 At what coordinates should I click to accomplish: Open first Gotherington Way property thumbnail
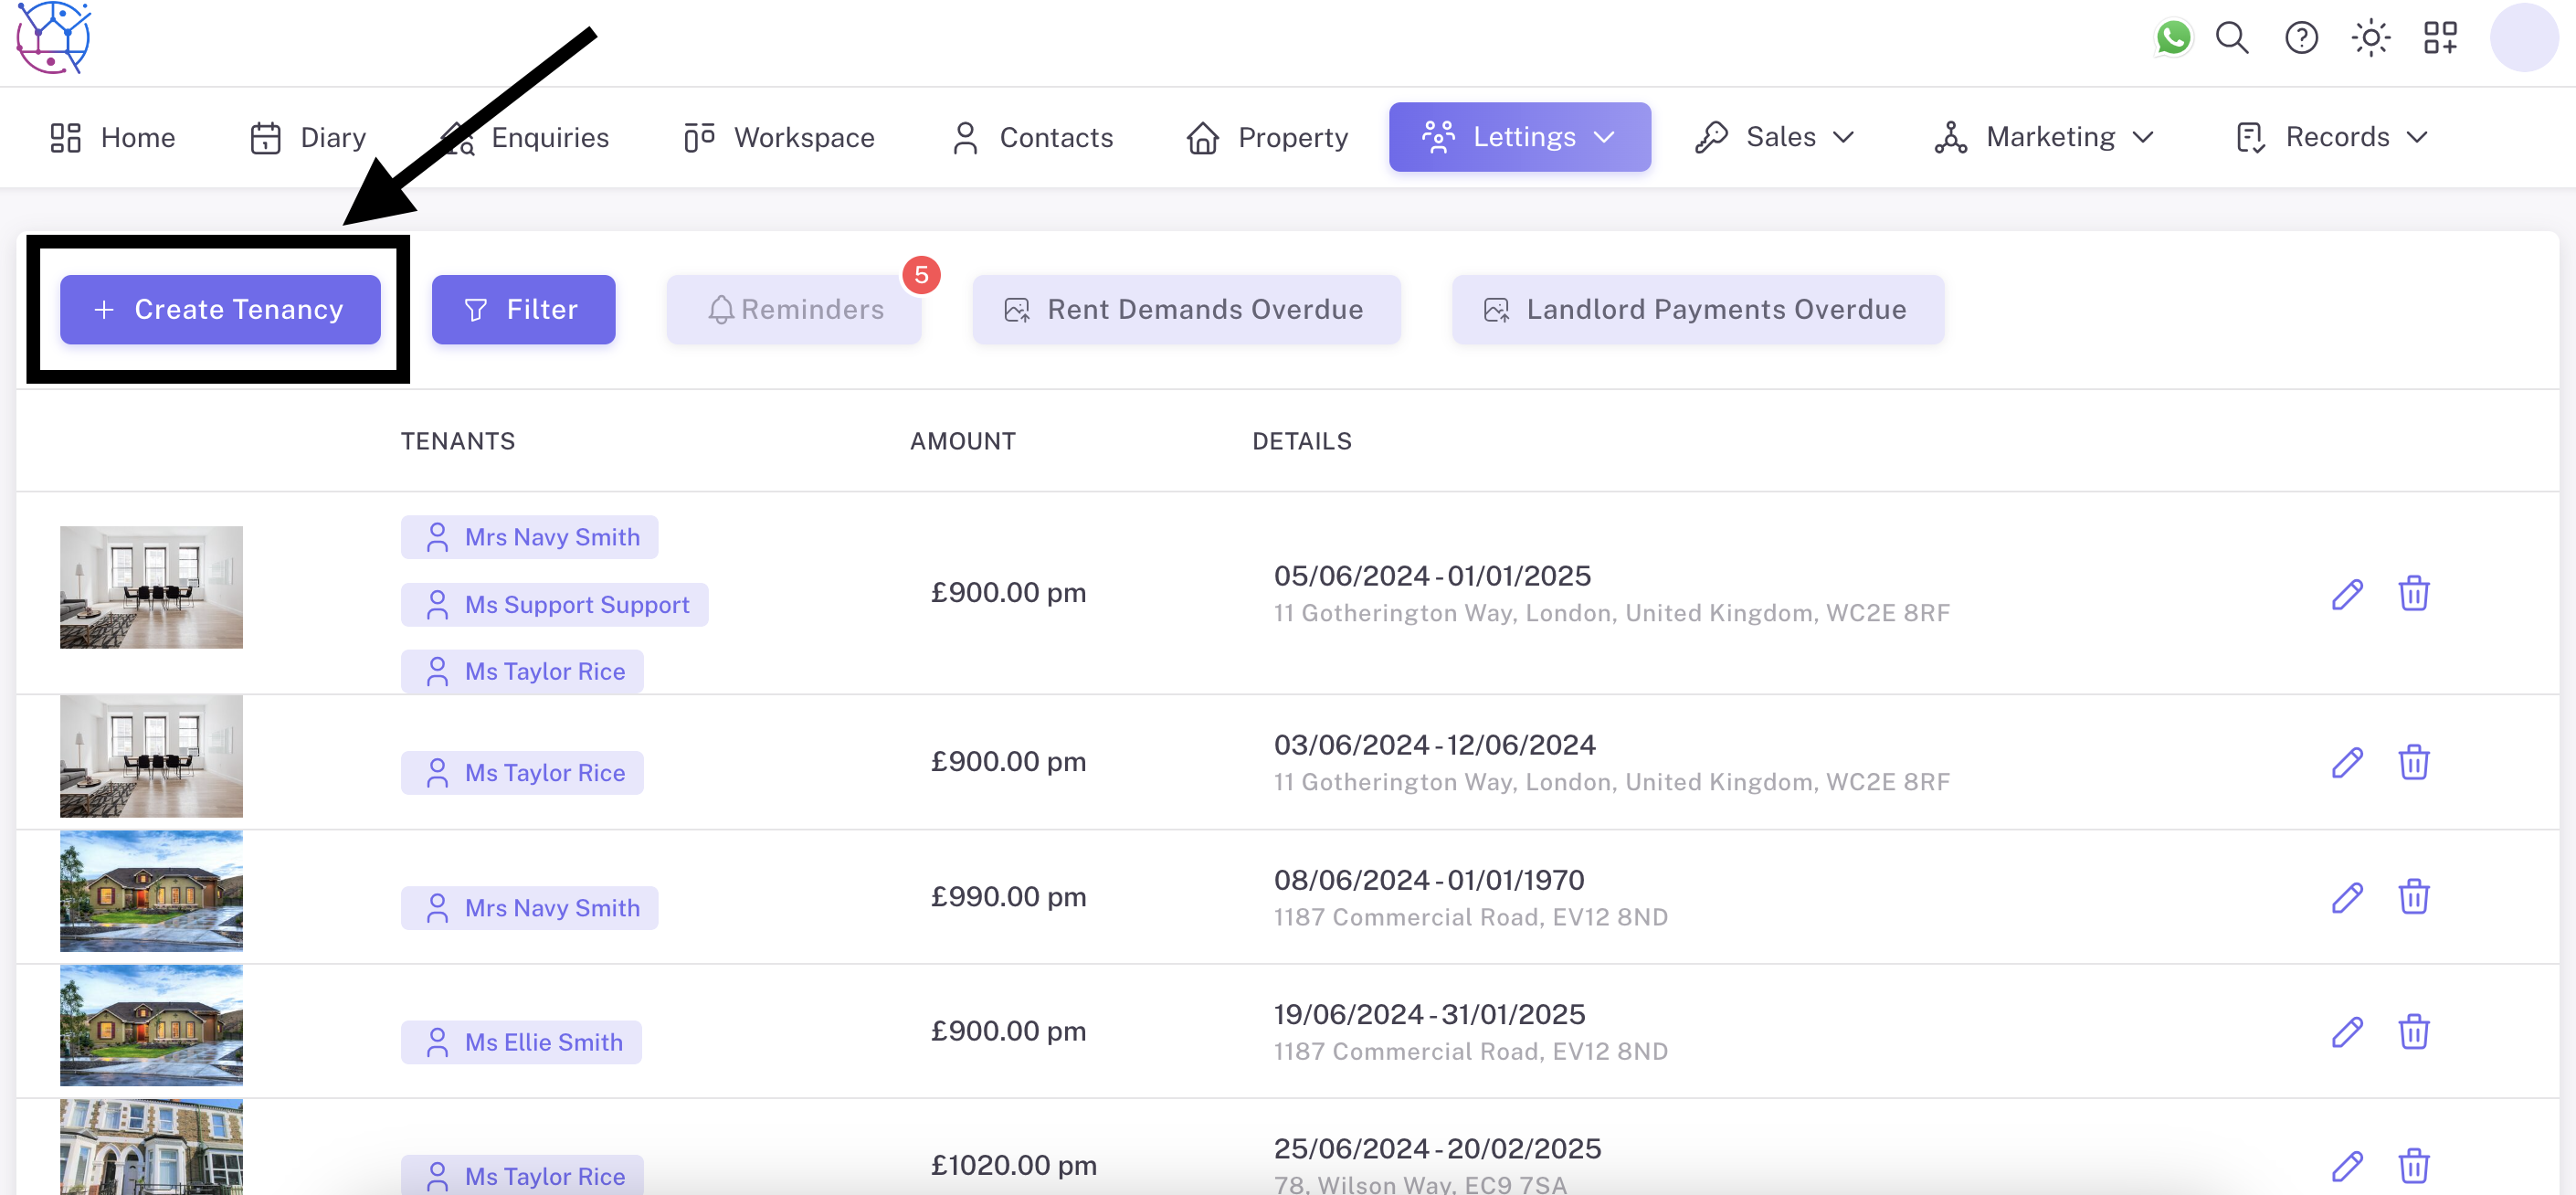(151, 588)
